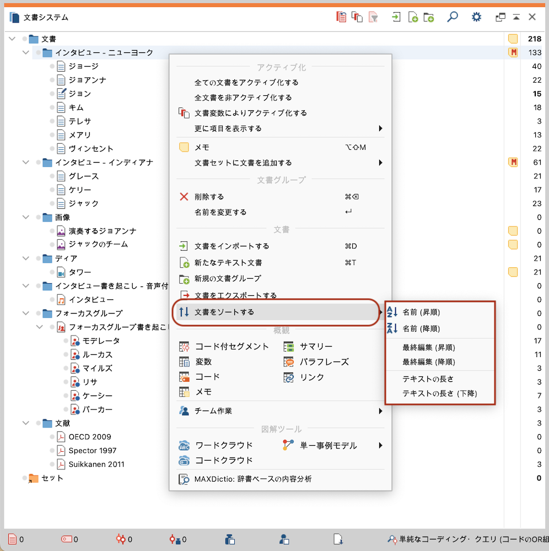Expand the チーム作業 submenu
This screenshot has width=549, height=551.
pyautogui.click(x=380, y=411)
